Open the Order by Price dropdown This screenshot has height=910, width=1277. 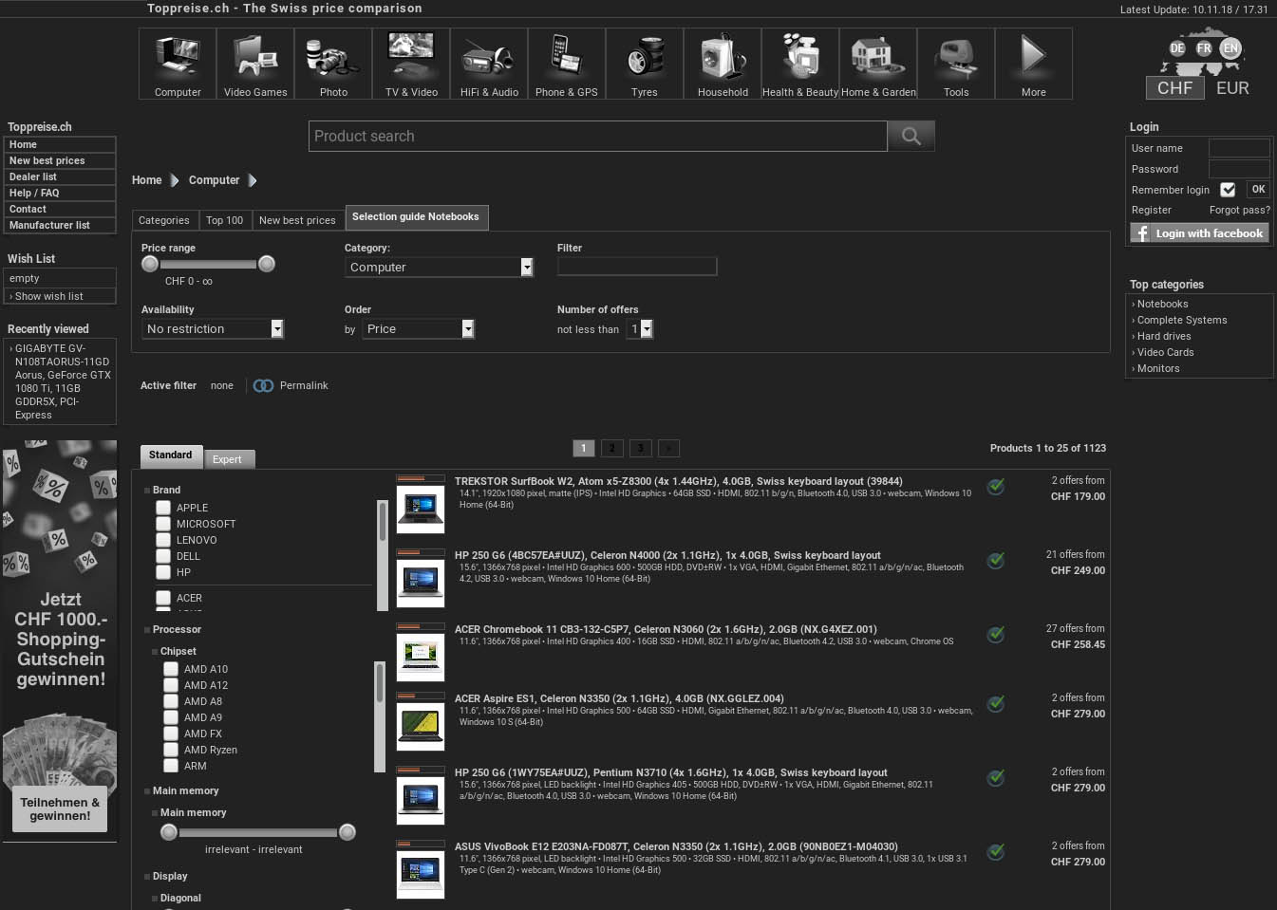[418, 329]
